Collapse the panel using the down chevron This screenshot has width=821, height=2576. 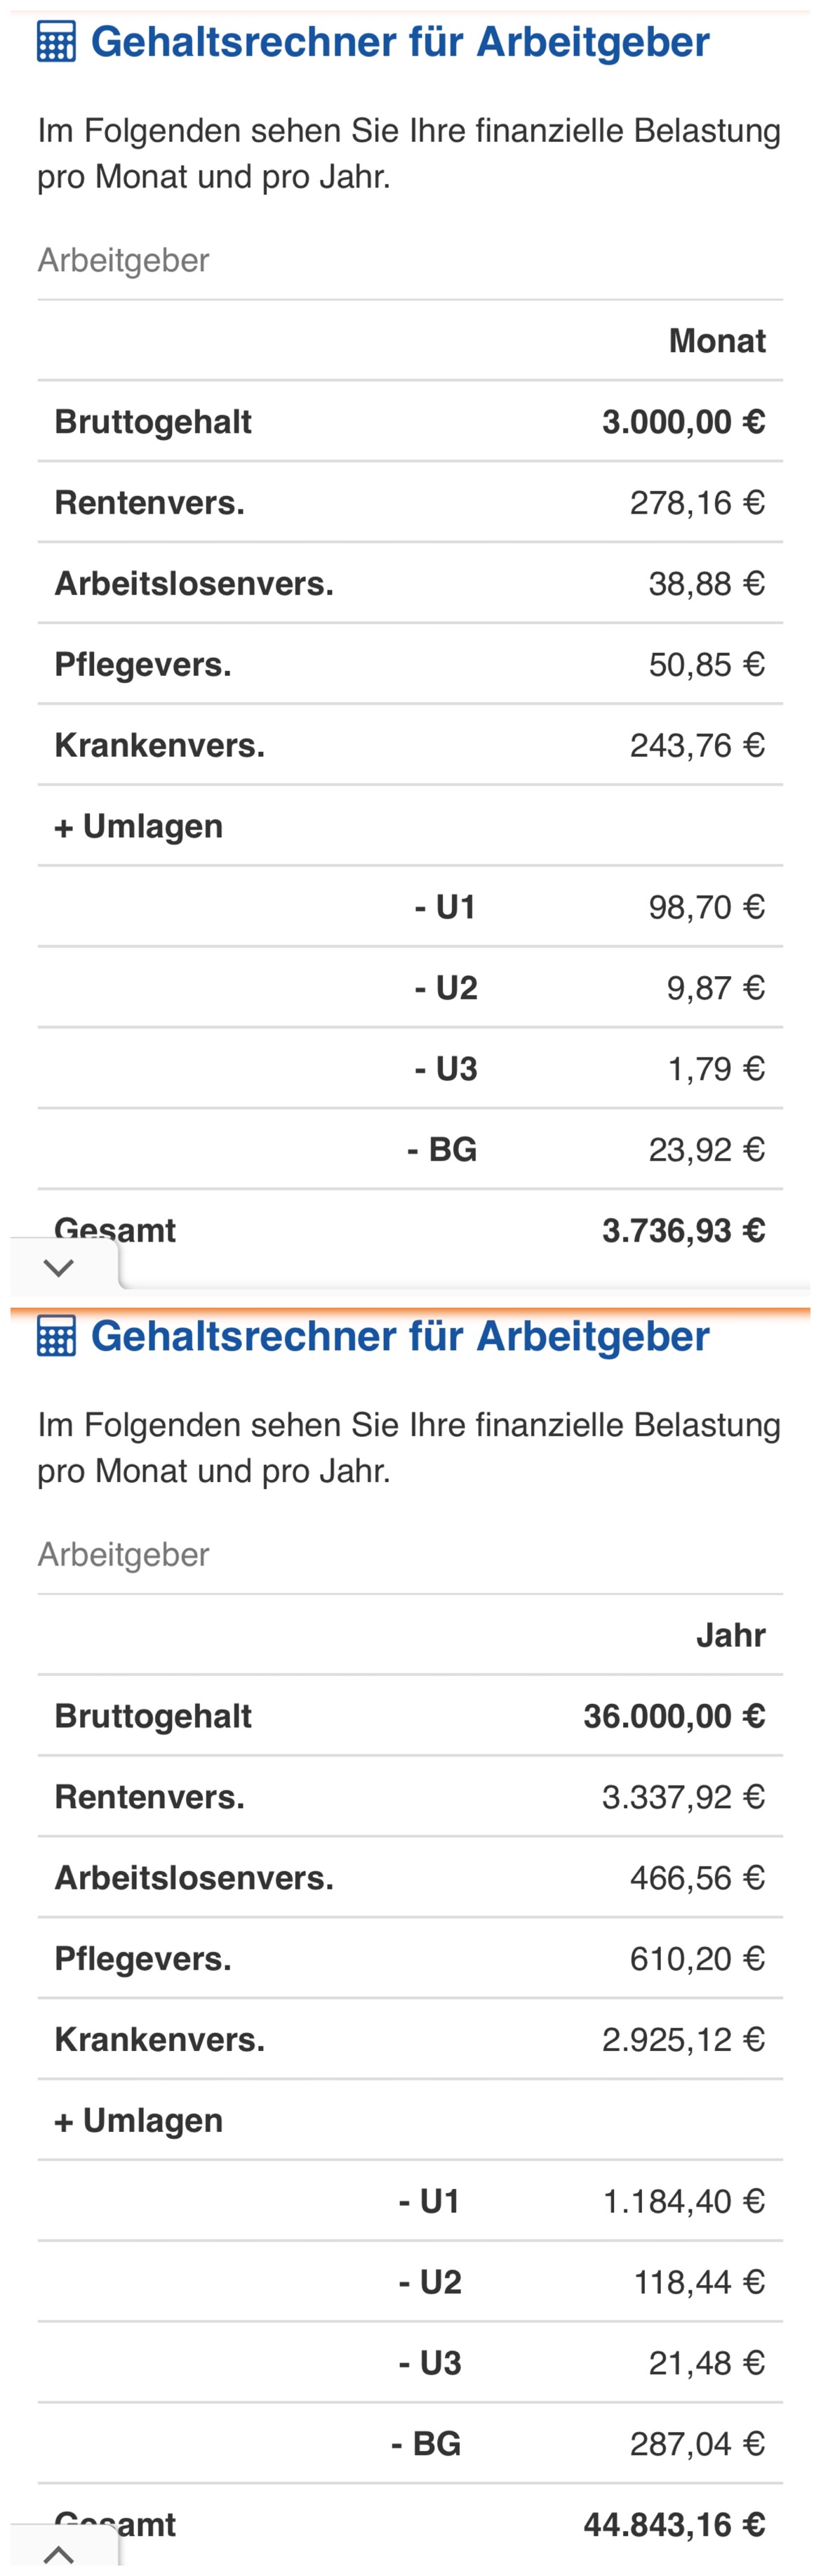pos(59,1268)
